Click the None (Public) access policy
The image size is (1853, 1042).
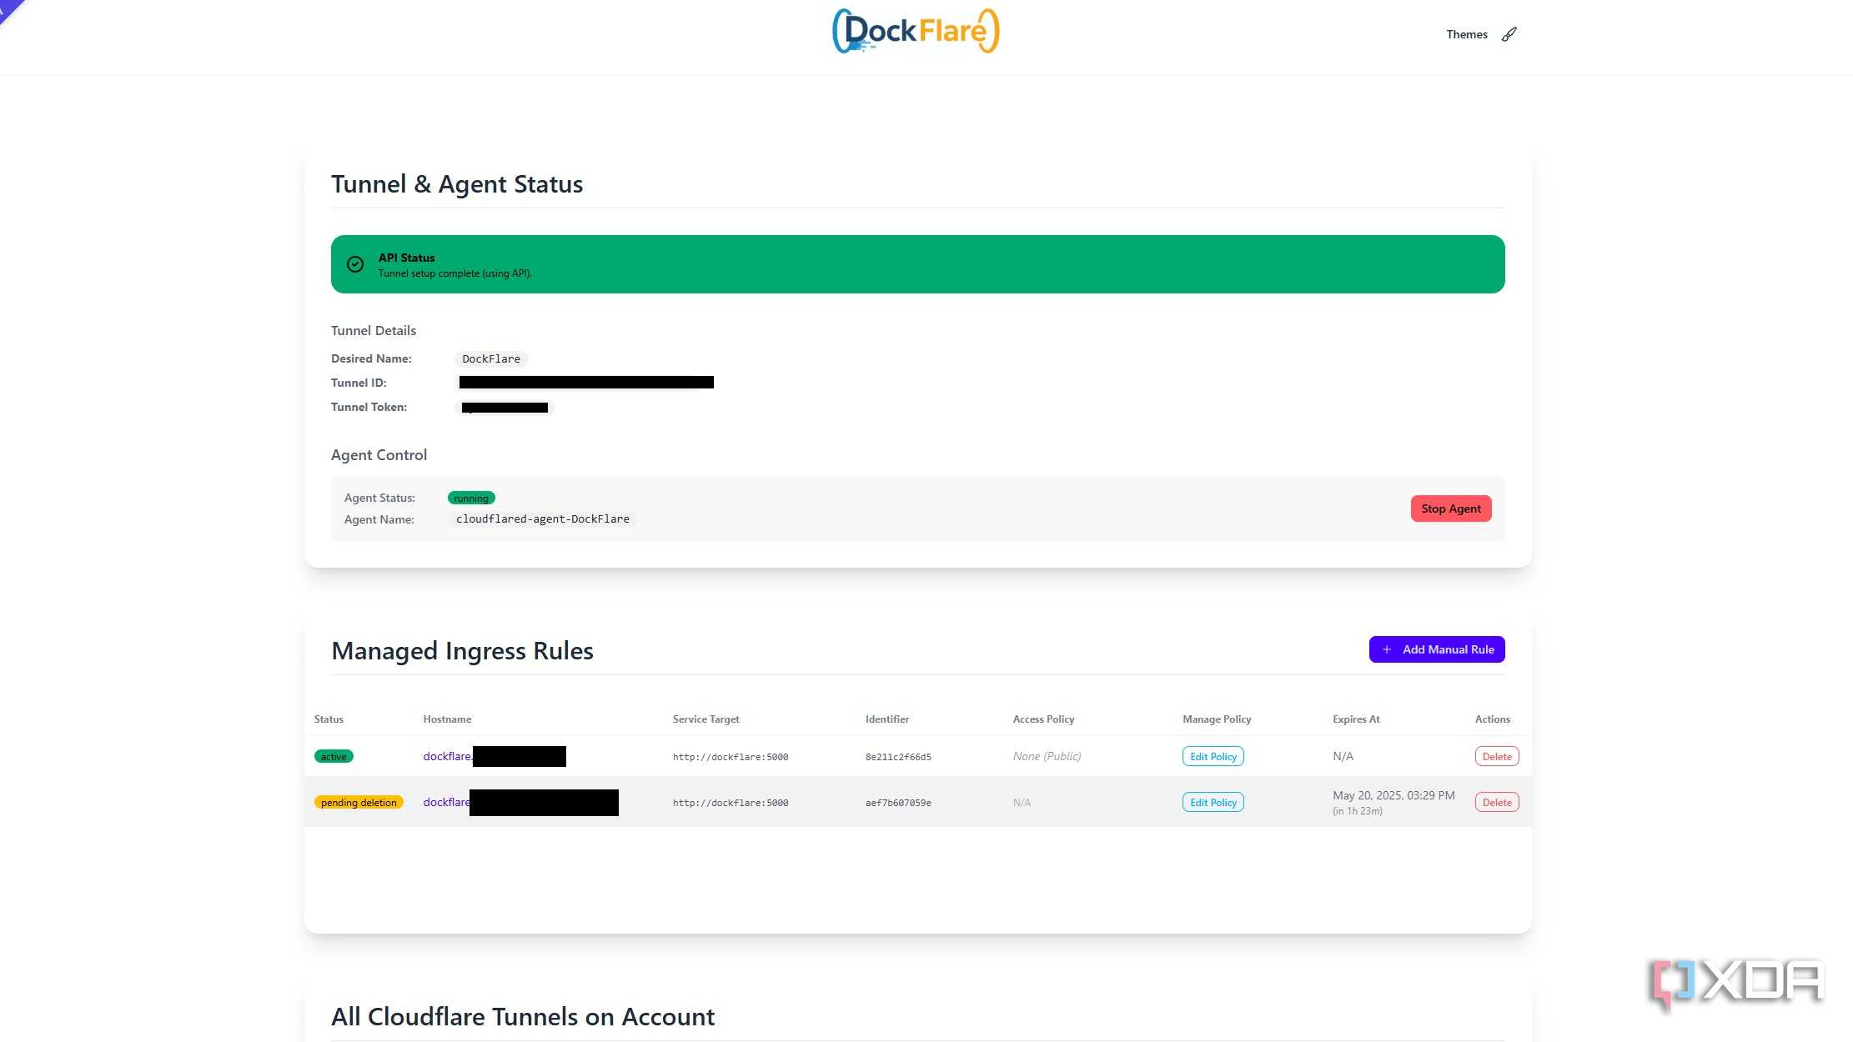1047,756
